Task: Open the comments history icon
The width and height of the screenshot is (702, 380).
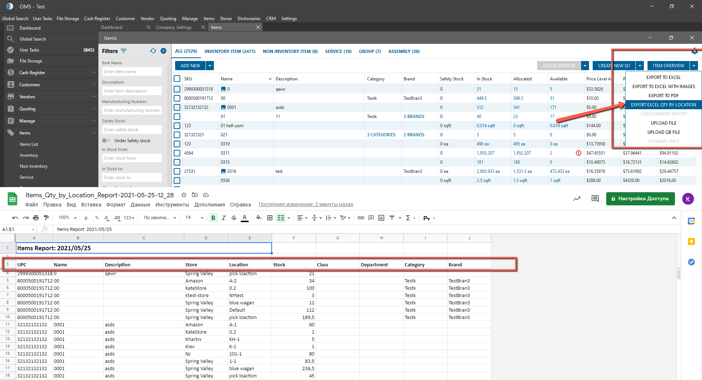Action: (595, 199)
